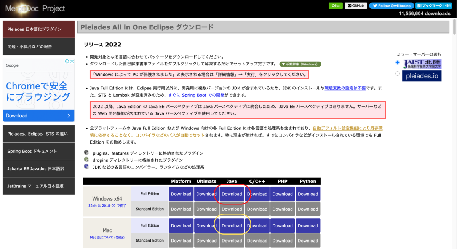Download Windows Standard Edition Python
This screenshot has height=249, width=457.
coord(308,209)
